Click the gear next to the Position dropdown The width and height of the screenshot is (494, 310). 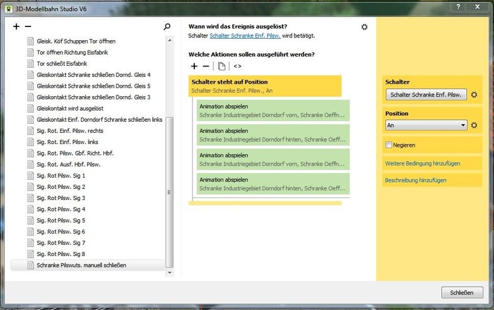(x=474, y=125)
